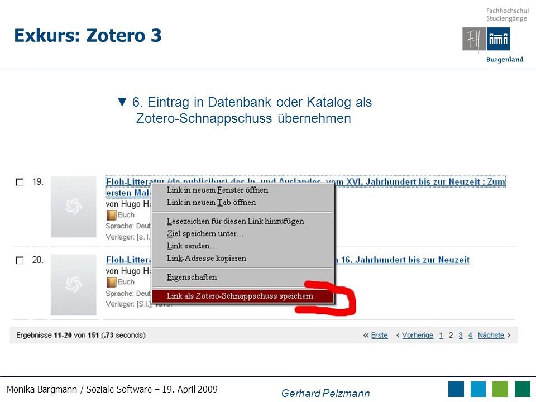Viewport: 536px width, 402px height.
Task: Click the 'Exkurs: Zotero 3' heading
Action: coord(88,36)
